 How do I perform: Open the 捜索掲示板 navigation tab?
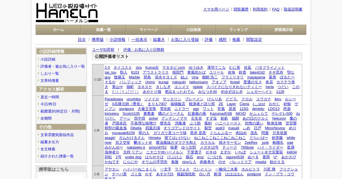[284, 30]
